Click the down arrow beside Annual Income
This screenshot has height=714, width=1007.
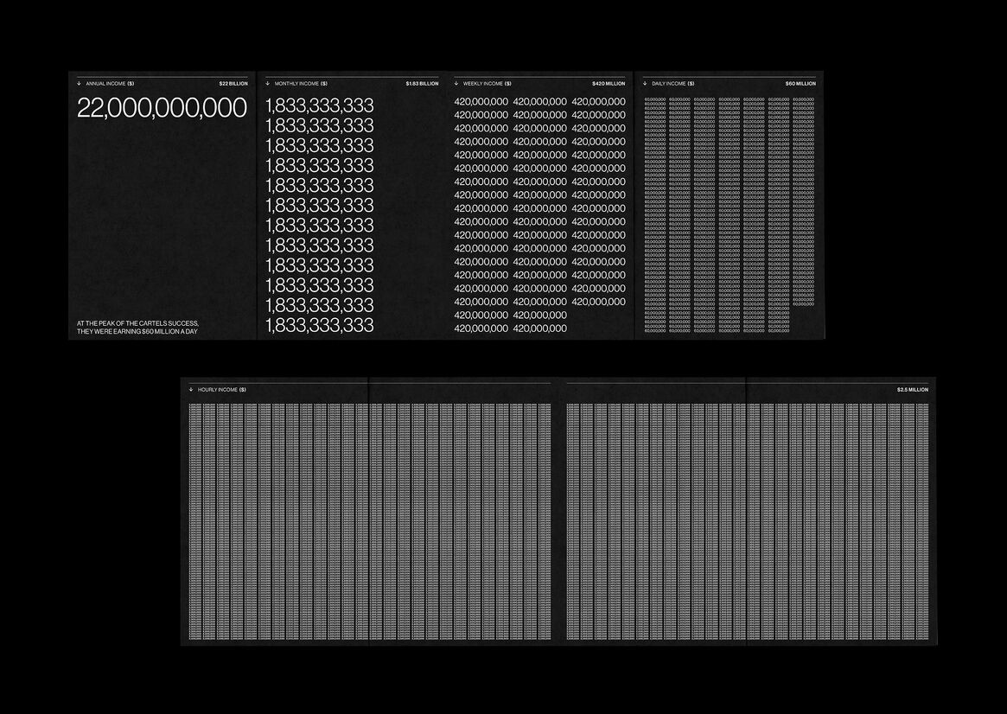click(x=79, y=84)
